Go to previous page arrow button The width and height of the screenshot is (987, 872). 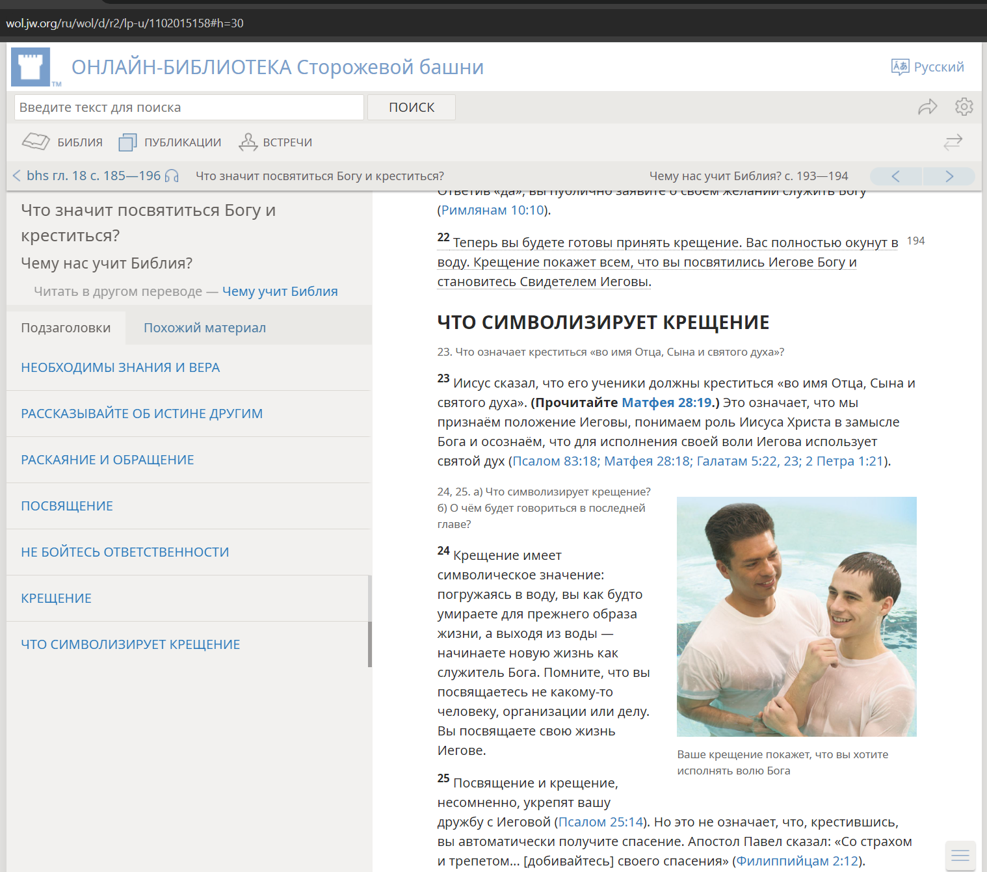(896, 176)
